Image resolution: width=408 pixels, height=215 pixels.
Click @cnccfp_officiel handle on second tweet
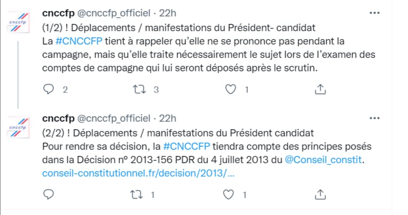[x=114, y=119]
